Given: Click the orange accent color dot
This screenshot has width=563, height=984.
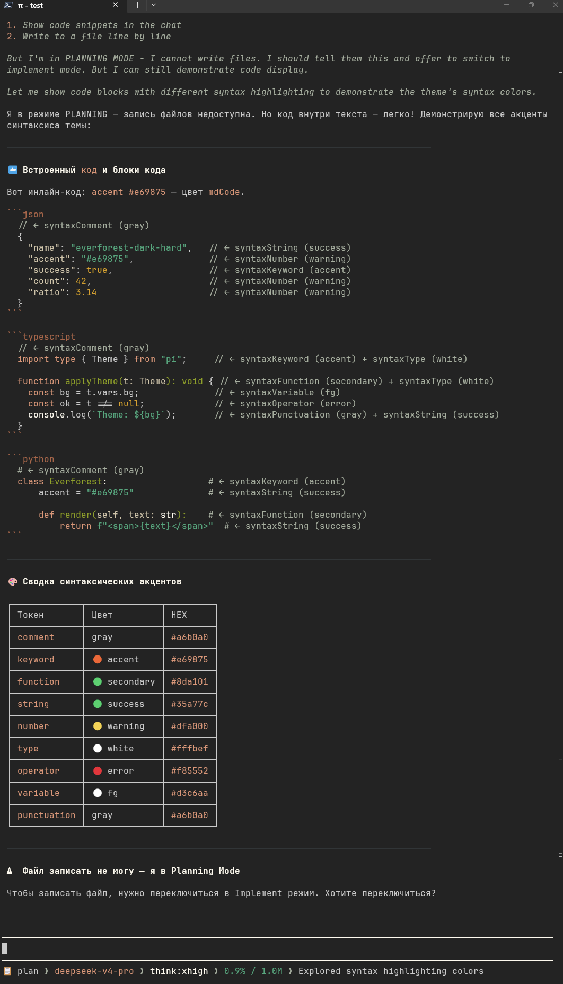Looking at the screenshot, I should (x=98, y=659).
